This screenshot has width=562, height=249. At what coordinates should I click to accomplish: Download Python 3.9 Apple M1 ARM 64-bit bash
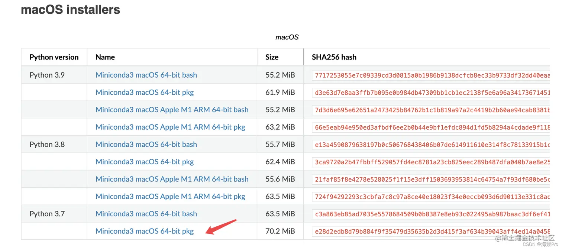172,110
